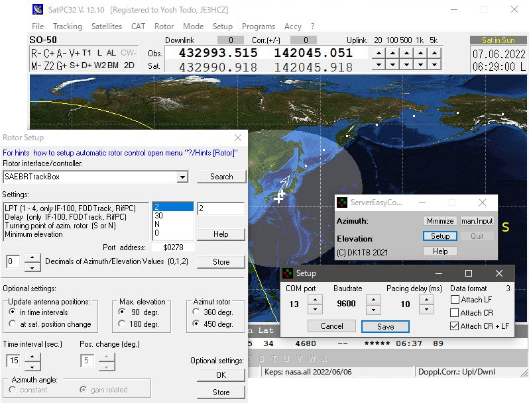Click the G+ indicator
This screenshot has width=529, height=403.
click(x=62, y=66)
